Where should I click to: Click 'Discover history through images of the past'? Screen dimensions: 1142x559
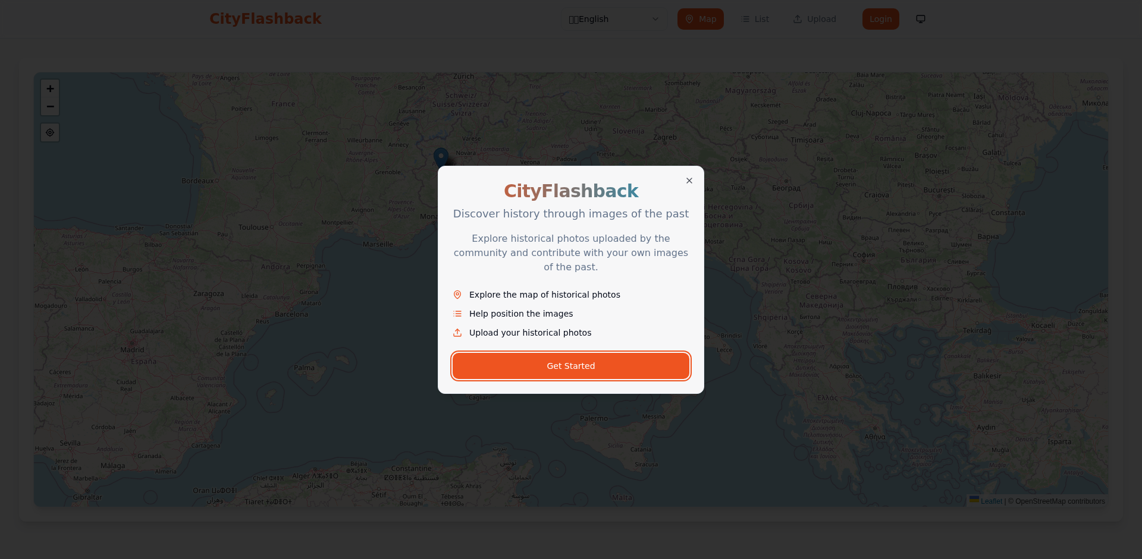571,214
